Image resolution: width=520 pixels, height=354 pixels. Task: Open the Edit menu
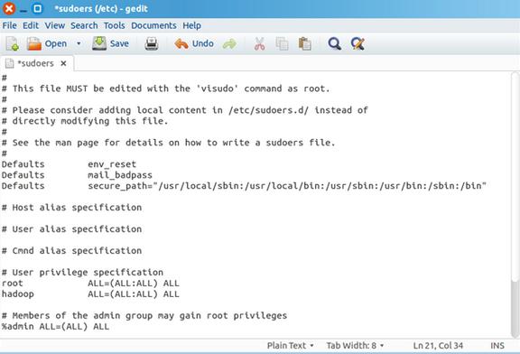(x=31, y=25)
